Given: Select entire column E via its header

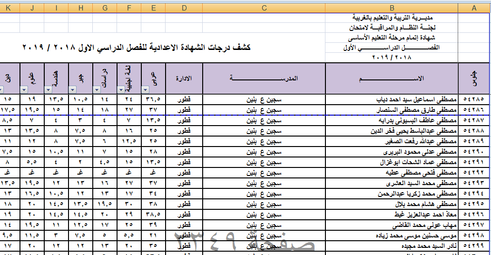Looking at the screenshot, I should pyautogui.click(x=153, y=7).
